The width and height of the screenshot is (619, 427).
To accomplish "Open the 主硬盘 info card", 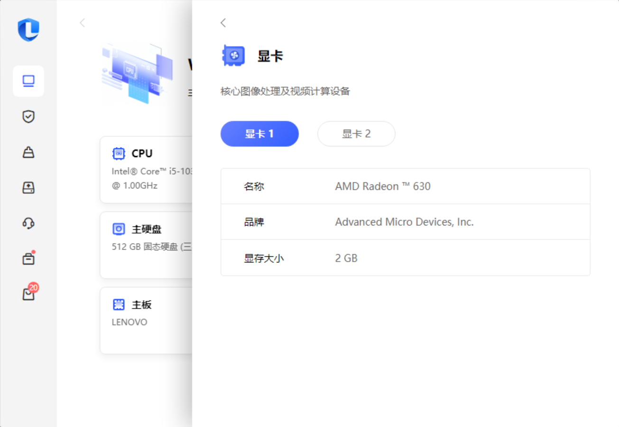I will (146, 245).
